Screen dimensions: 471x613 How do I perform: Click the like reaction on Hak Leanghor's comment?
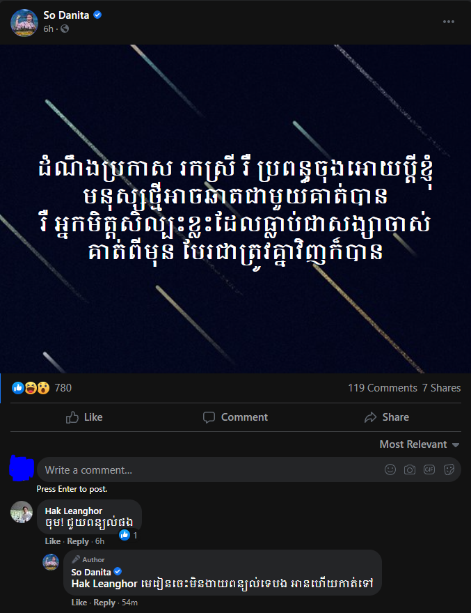125,535
